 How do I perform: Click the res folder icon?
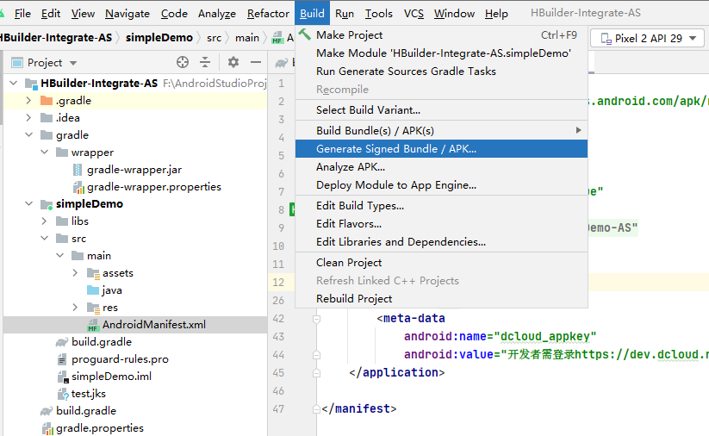pos(93,308)
